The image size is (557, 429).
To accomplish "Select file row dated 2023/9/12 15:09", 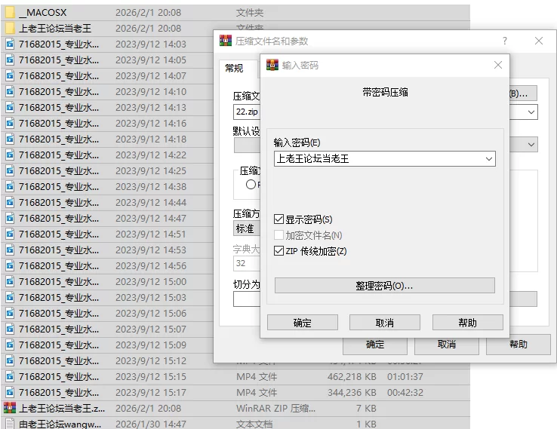I will tap(107, 345).
